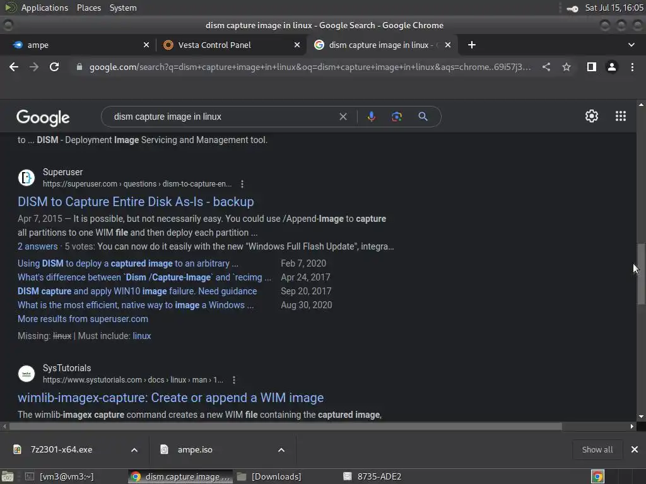Open the System menu
This screenshot has height=484, width=646.
pyautogui.click(x=123, y=8)
